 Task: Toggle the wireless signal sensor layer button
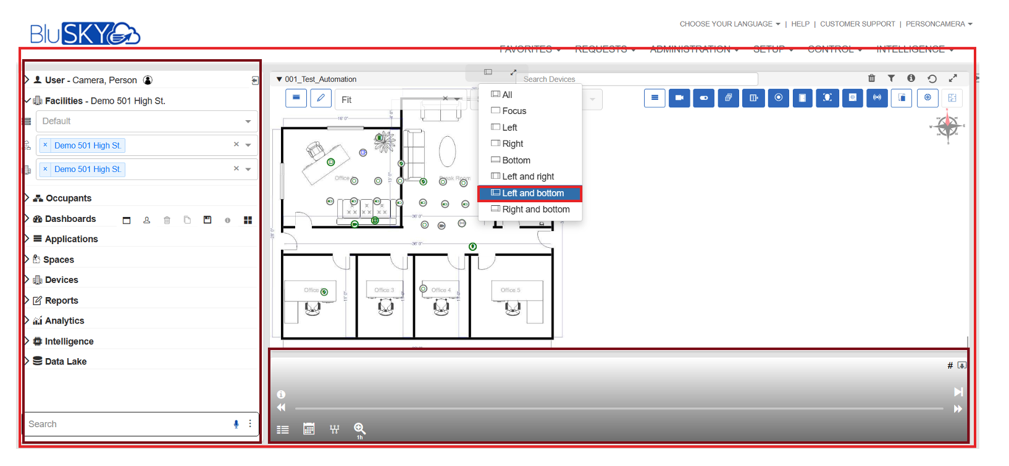point(877,98)
